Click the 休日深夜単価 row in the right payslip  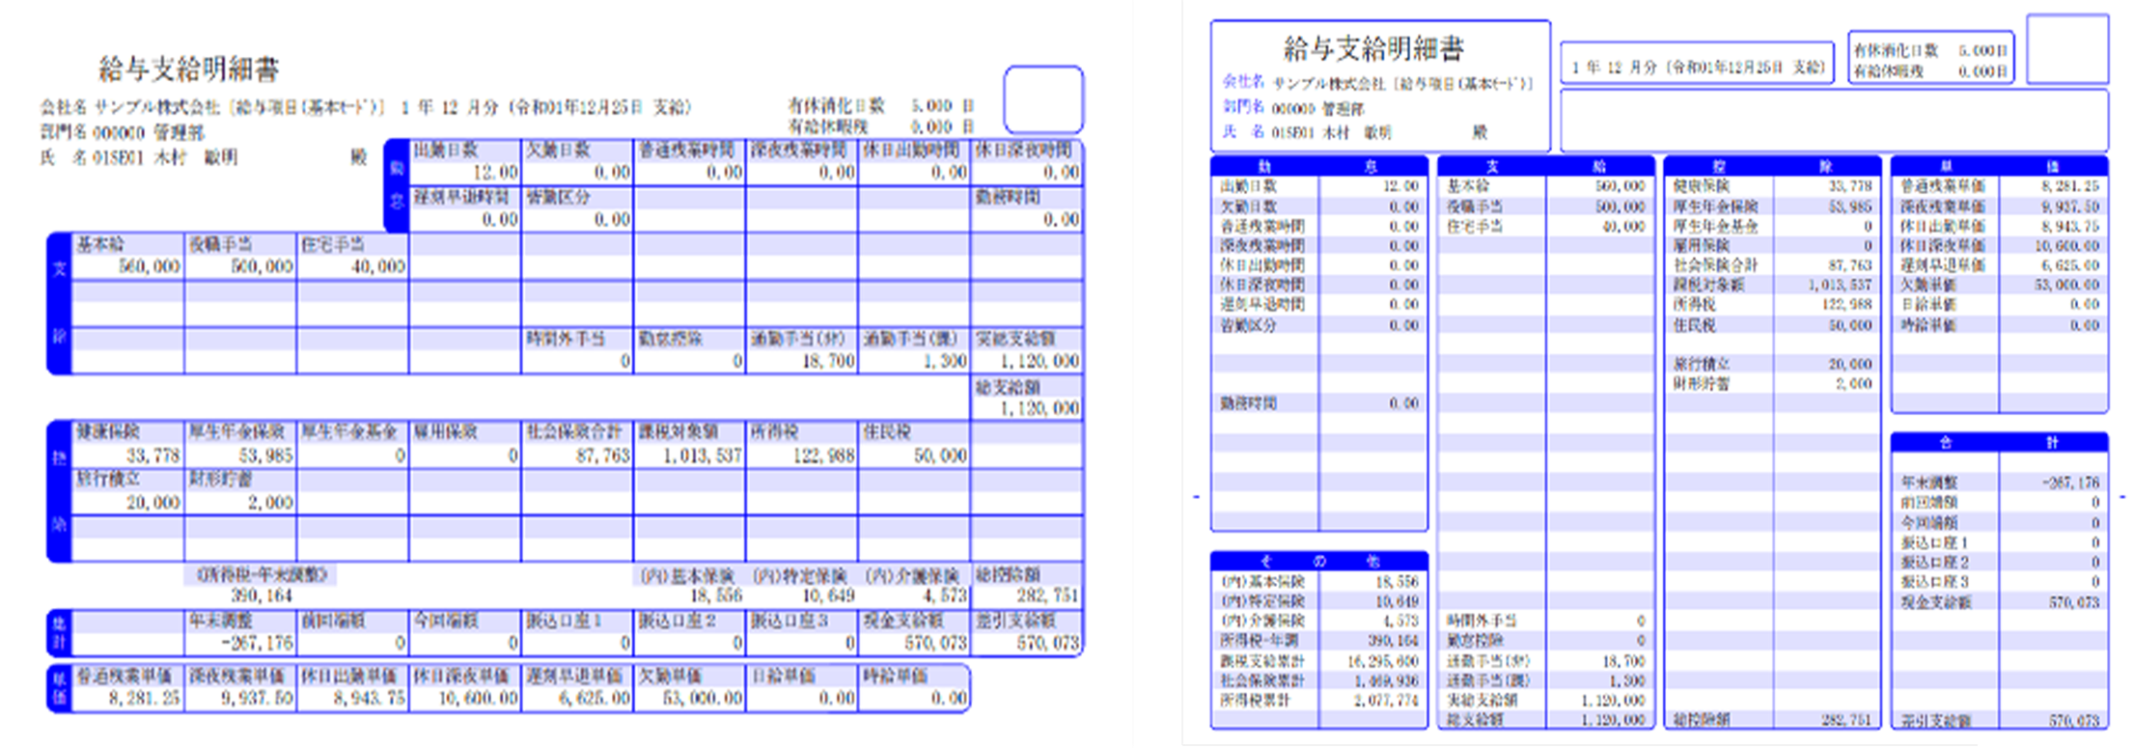1999,245
